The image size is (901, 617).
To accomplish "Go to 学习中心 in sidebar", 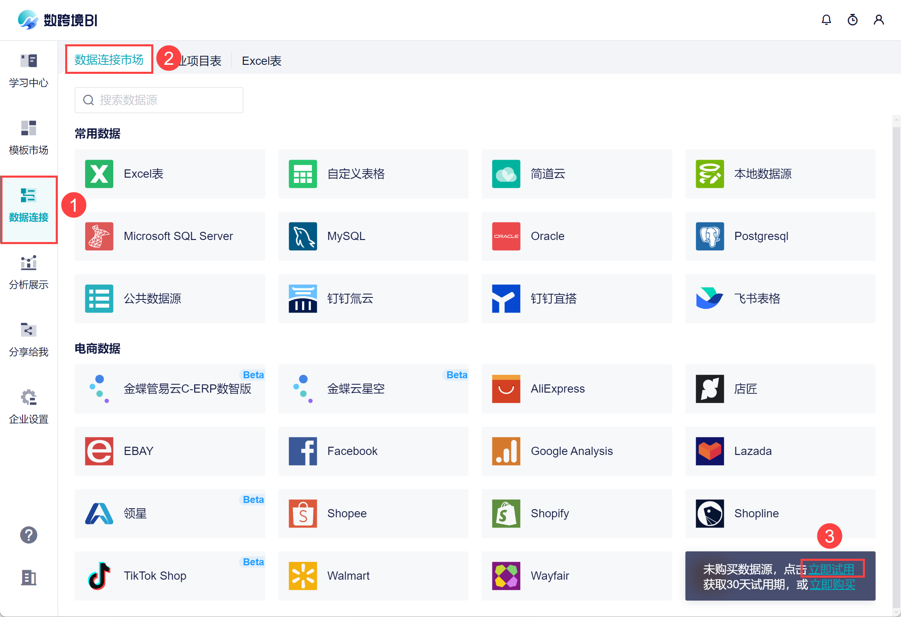I will [29, 71].
